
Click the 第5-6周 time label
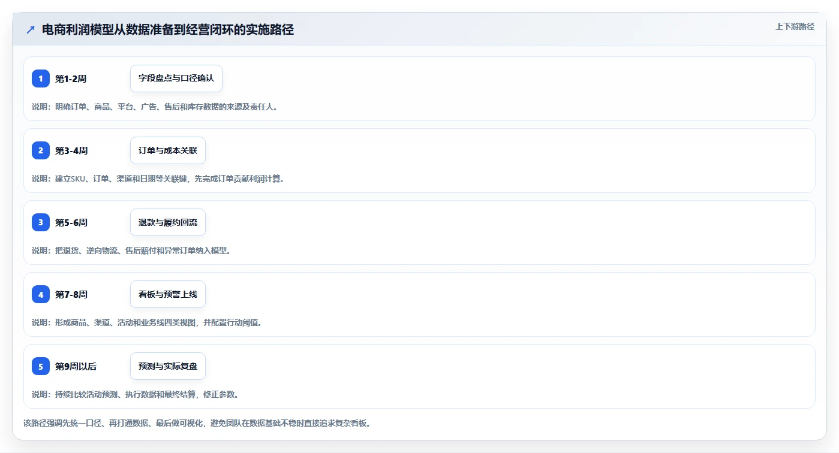(x=71, y=222)
